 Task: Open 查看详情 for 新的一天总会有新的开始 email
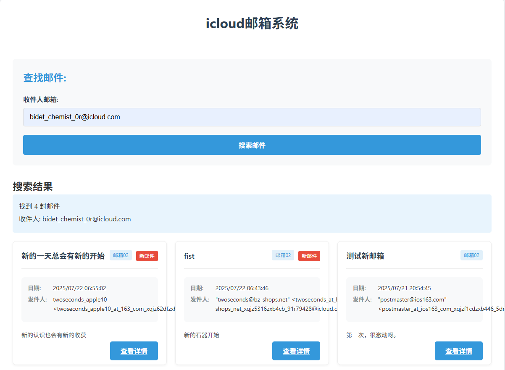[134, 351]
